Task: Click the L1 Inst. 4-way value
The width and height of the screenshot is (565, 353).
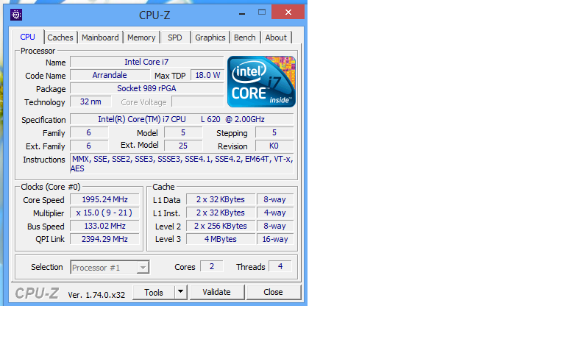Action: pyautogui.click(x=275, y=213)
